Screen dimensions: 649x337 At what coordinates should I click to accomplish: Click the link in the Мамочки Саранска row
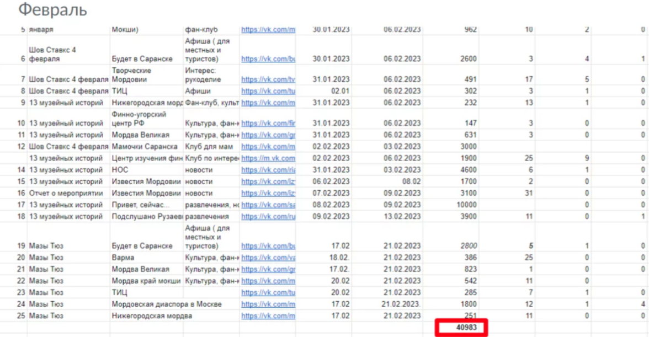click(268, 147)
